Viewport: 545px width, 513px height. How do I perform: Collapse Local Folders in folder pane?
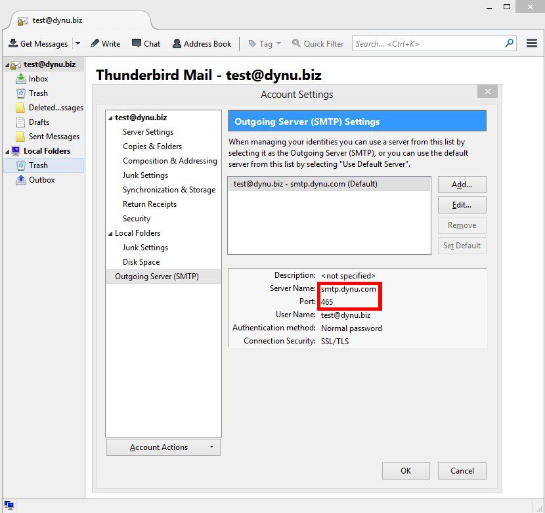(7, 152)
